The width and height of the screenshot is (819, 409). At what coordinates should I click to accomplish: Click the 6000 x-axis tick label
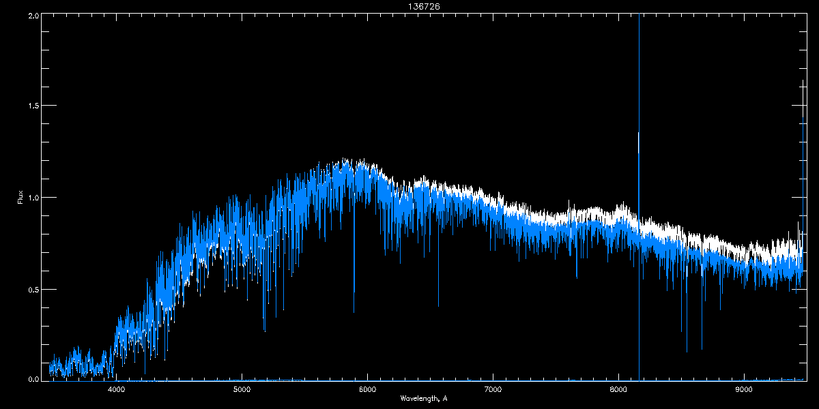point(367,390)
